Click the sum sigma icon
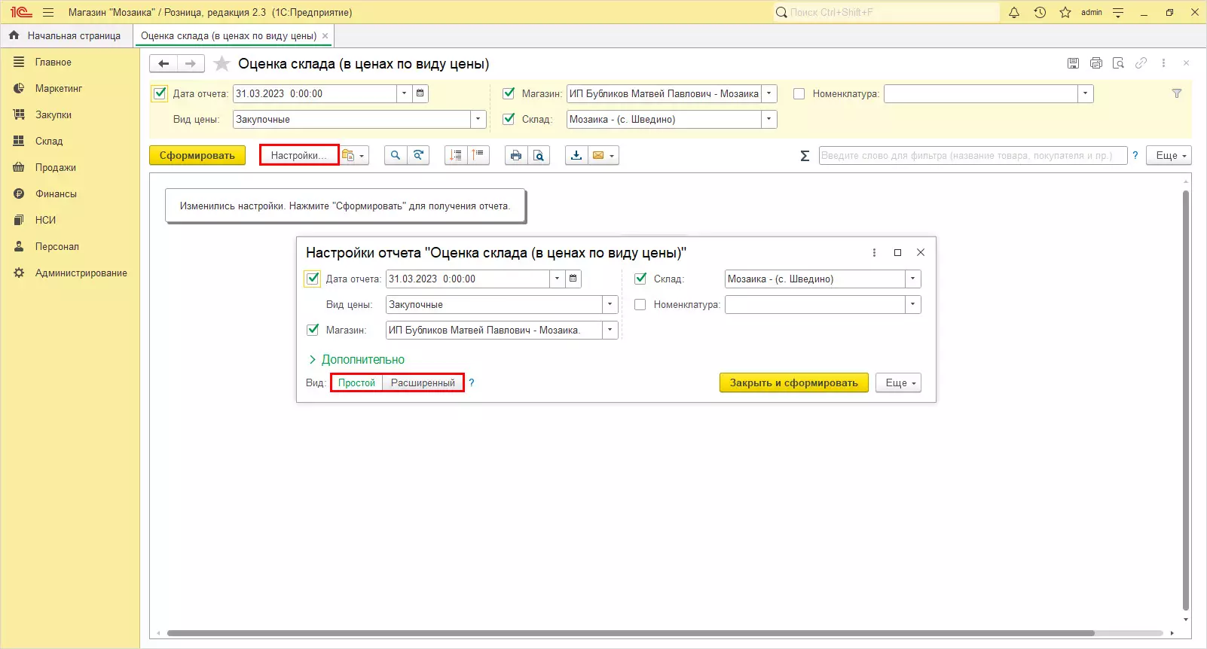The image size is (1207, 649). 805,156
